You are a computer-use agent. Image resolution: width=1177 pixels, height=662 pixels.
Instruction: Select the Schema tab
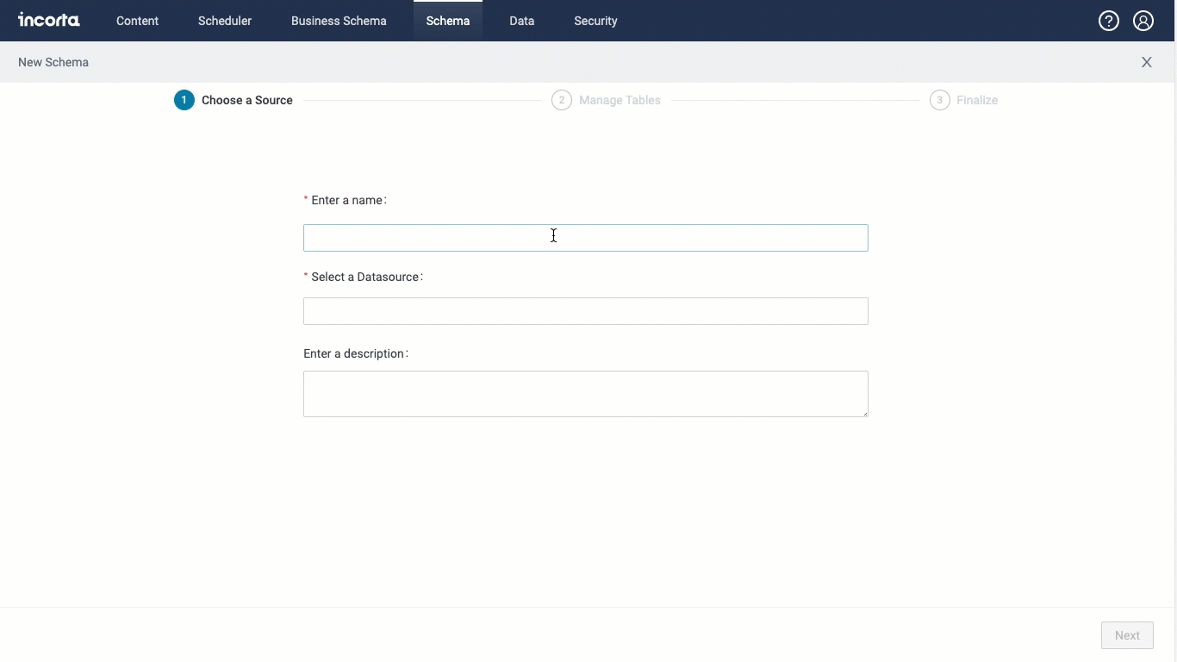pyautogui.click(x=448, y=21)
